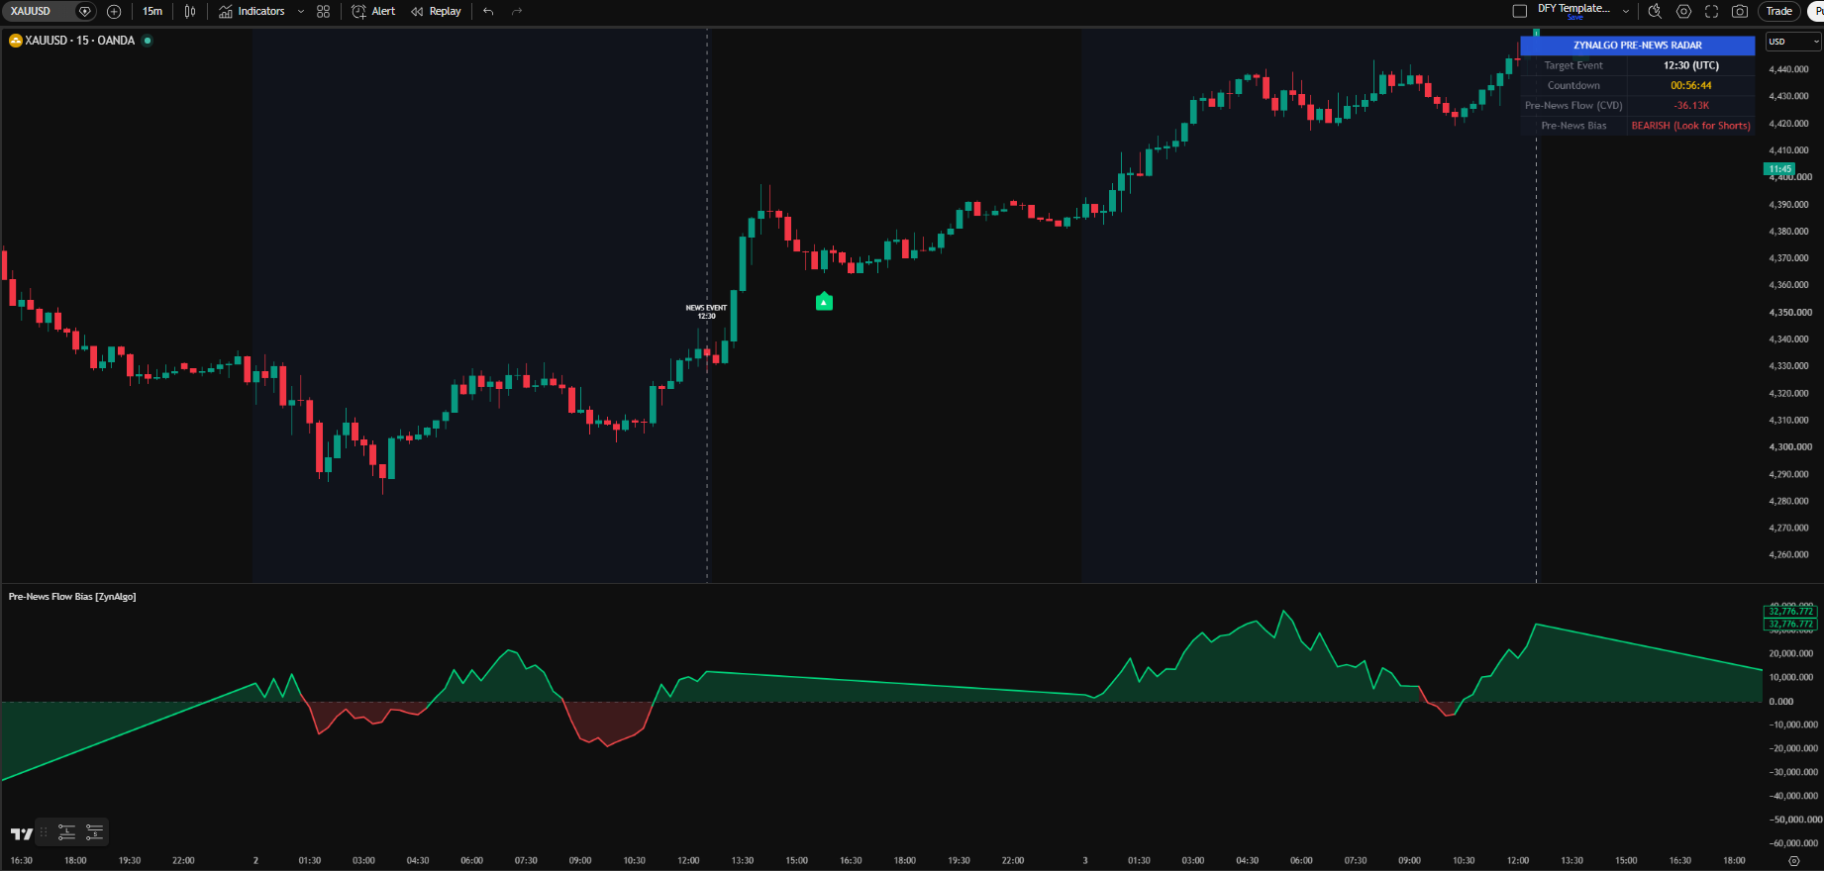Click the green market status dot
This screenshot has width=1824, height=871.
pyautogui.click(x=148, y=41)
